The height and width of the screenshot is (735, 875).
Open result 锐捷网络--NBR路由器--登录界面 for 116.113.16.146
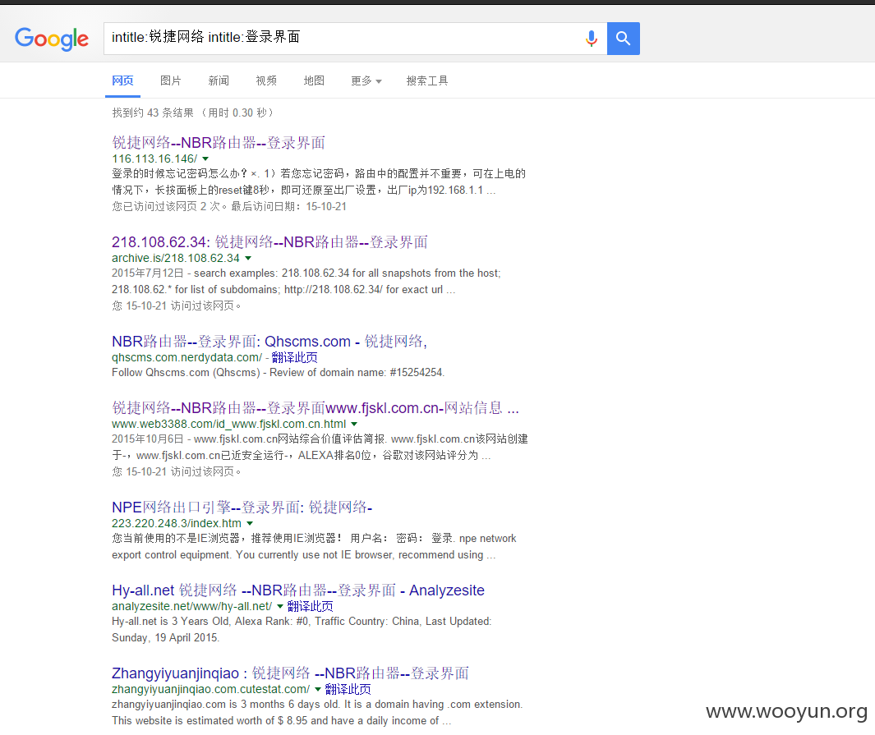(x=219, y=143)
